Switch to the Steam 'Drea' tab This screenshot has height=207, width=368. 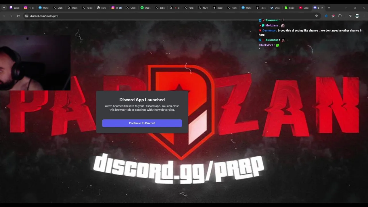coord(275,8)
